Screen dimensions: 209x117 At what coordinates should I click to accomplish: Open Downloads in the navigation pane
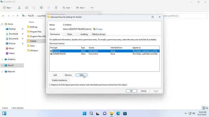coord(13,34)
